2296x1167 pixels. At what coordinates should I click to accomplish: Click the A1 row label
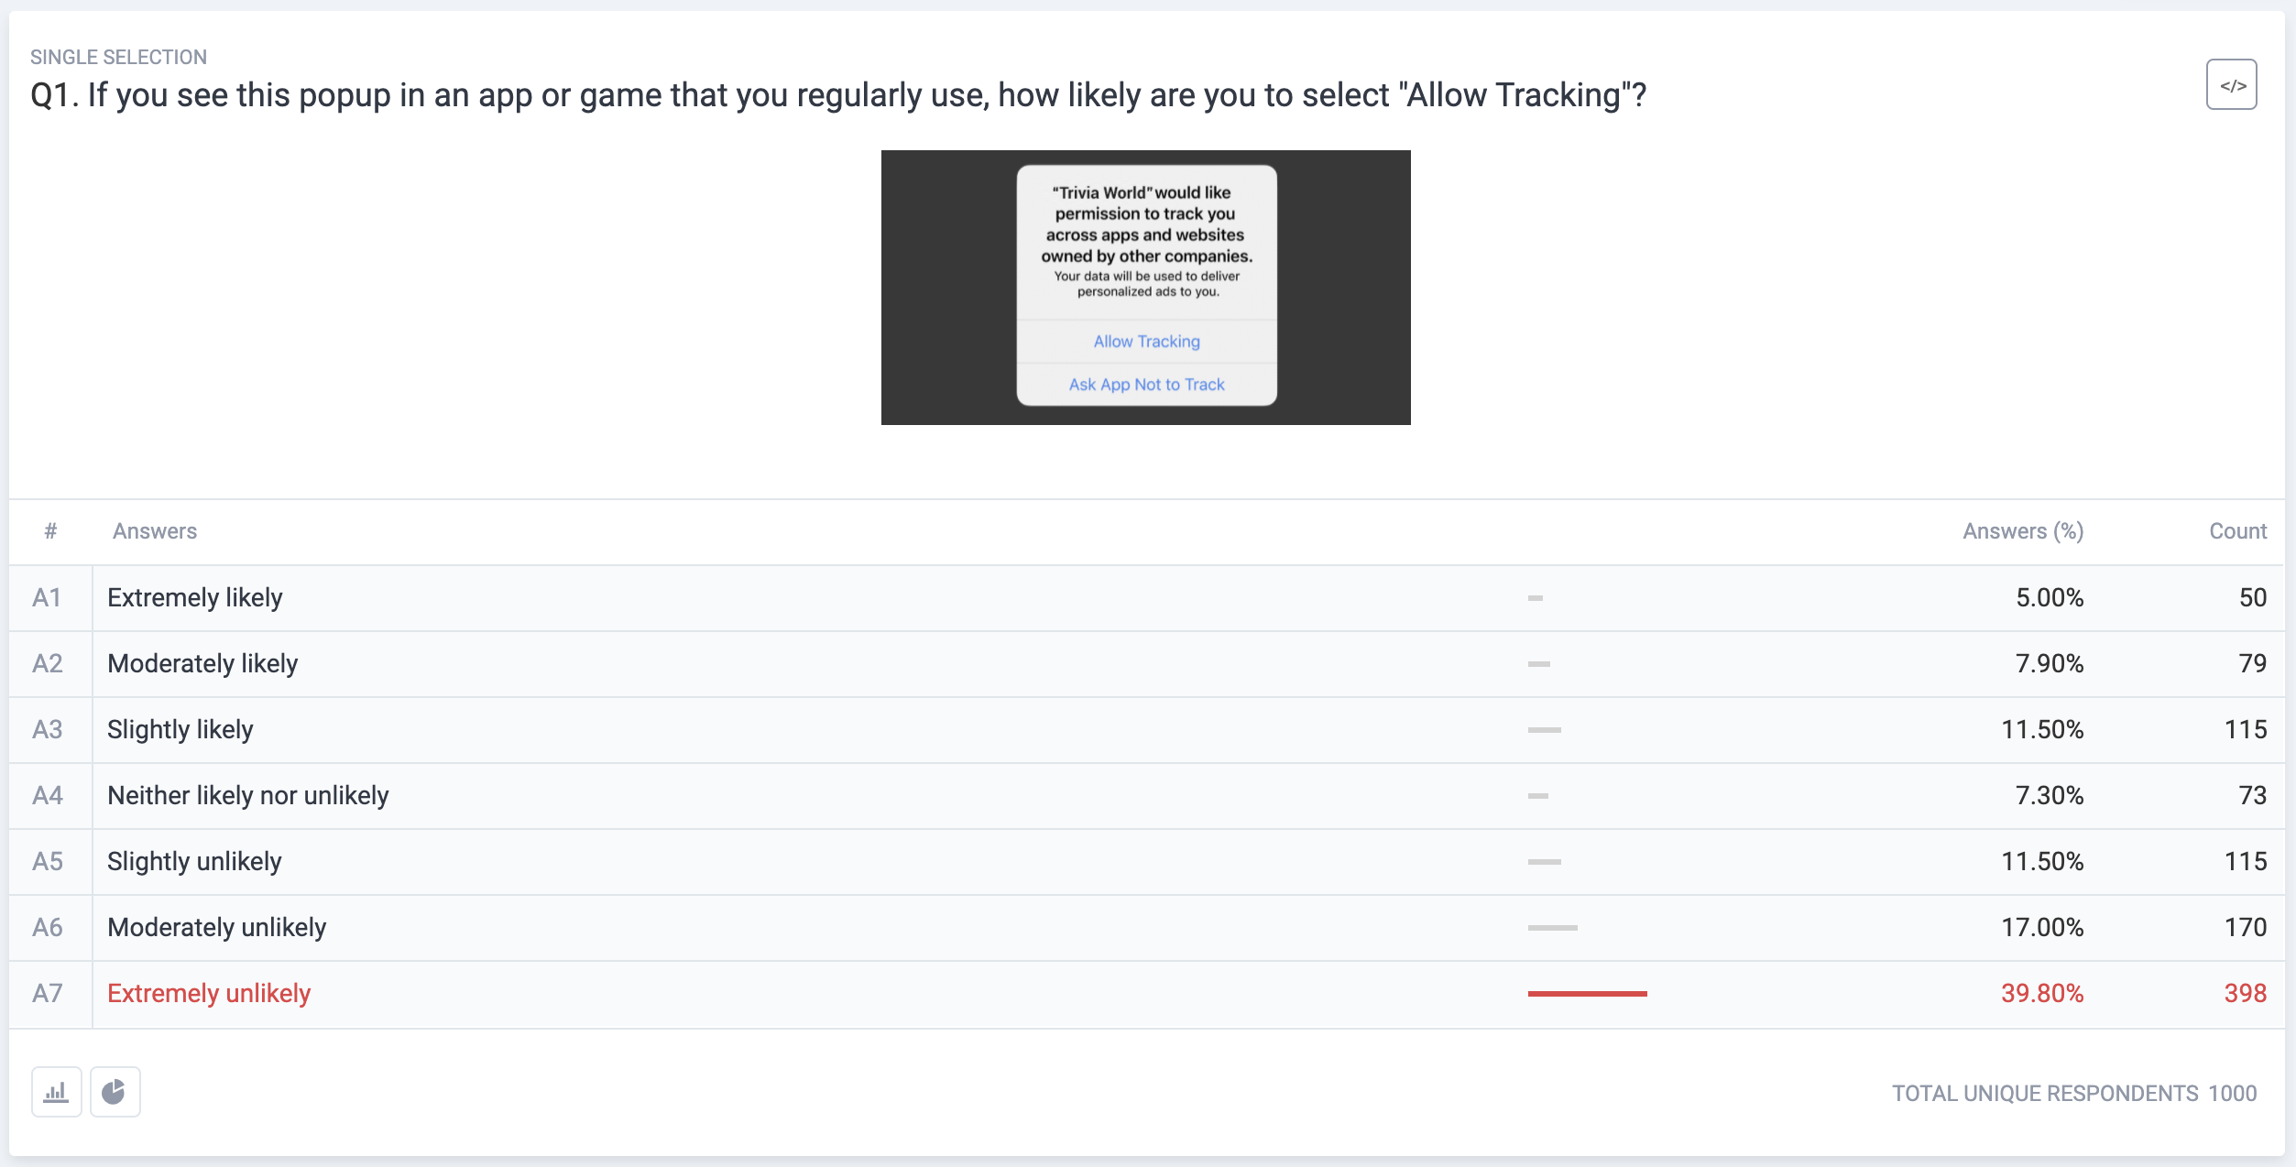(47, 598)
